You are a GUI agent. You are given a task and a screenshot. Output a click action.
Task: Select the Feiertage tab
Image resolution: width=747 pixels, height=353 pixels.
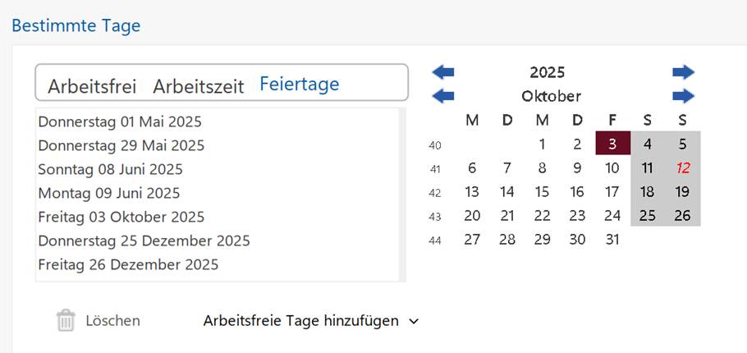click(x=299, y=84)
